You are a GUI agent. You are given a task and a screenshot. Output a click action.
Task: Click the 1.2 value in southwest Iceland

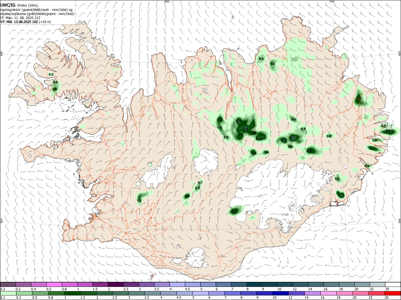pos(139,201)
